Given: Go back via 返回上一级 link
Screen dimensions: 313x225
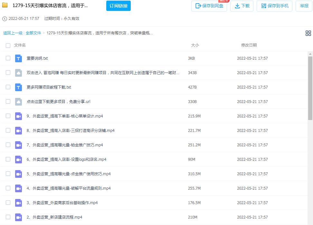Looking at the screenshot, I should [x=13, y=33].
